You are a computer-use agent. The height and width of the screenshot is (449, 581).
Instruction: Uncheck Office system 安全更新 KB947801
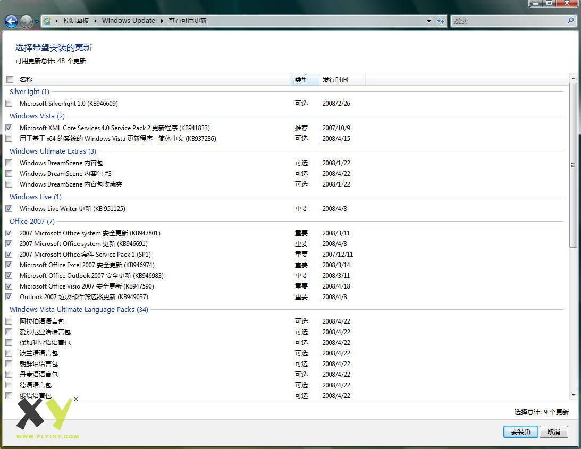[9, 233]
